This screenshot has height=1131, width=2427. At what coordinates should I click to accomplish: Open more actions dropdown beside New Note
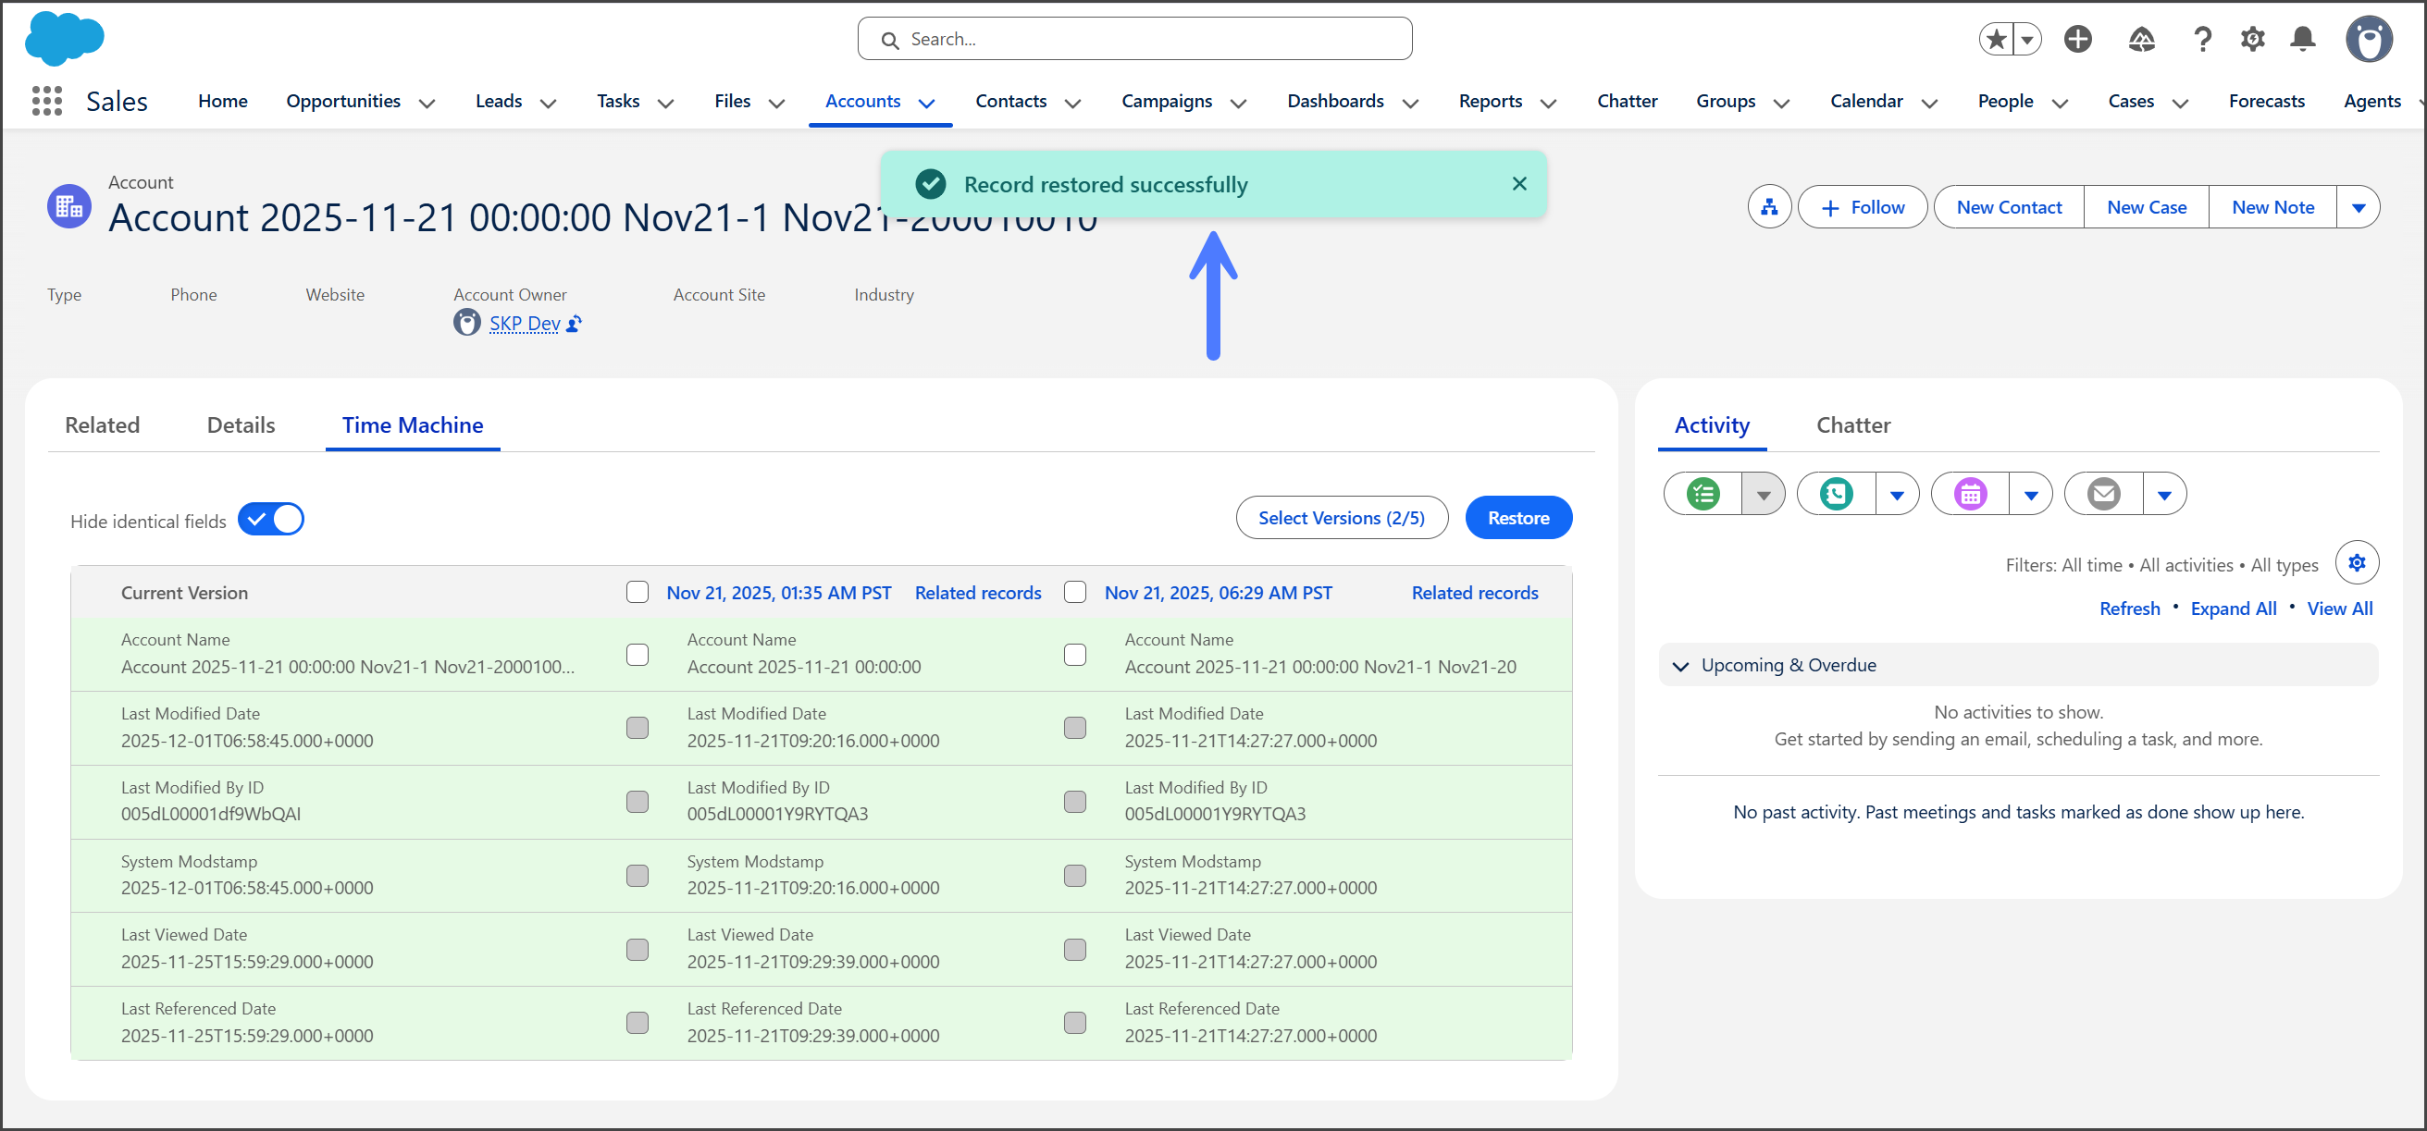tap(2359, 207)
